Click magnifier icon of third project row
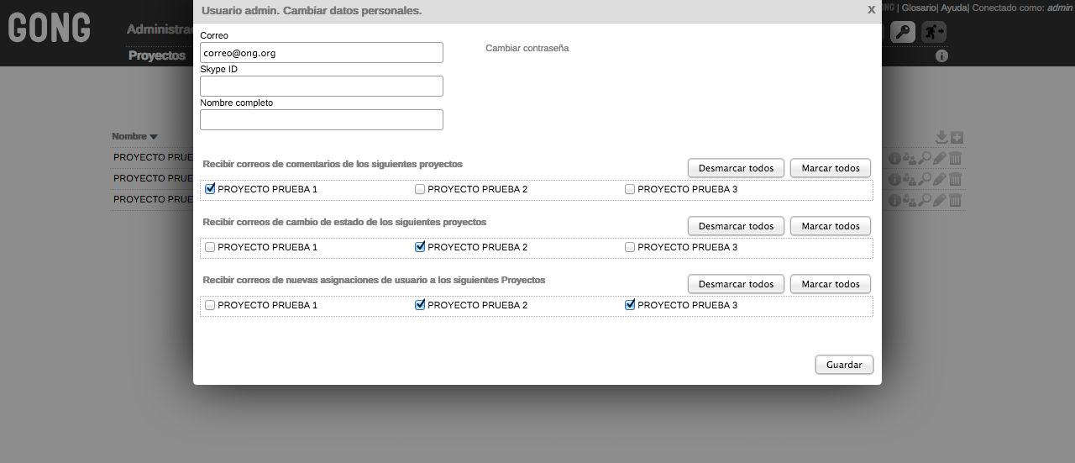This screenshot has width=1075, height=463. (925, 200)
